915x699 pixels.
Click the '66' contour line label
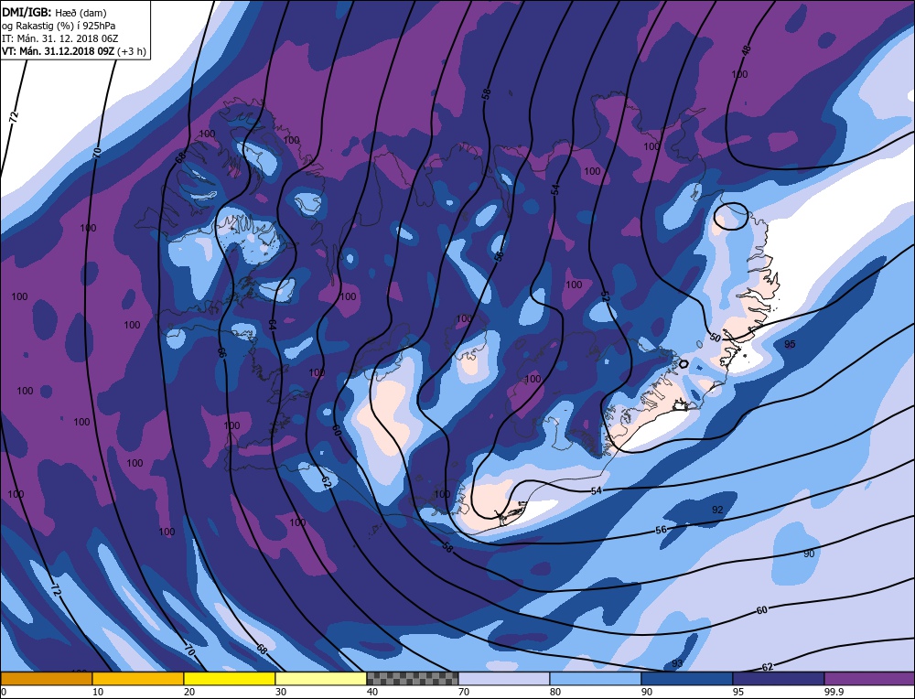tap(221, 353)
